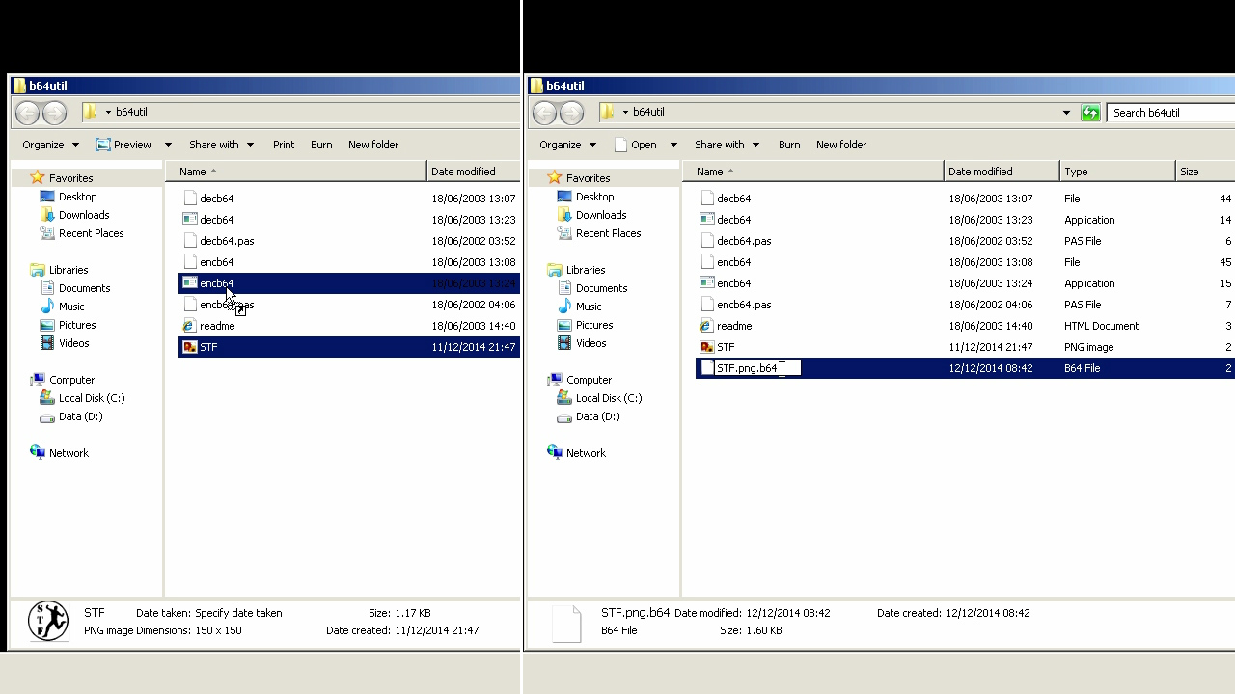Select Computer icon in right window sidebar
1235x694 pixels.
[x=555, y=380]
